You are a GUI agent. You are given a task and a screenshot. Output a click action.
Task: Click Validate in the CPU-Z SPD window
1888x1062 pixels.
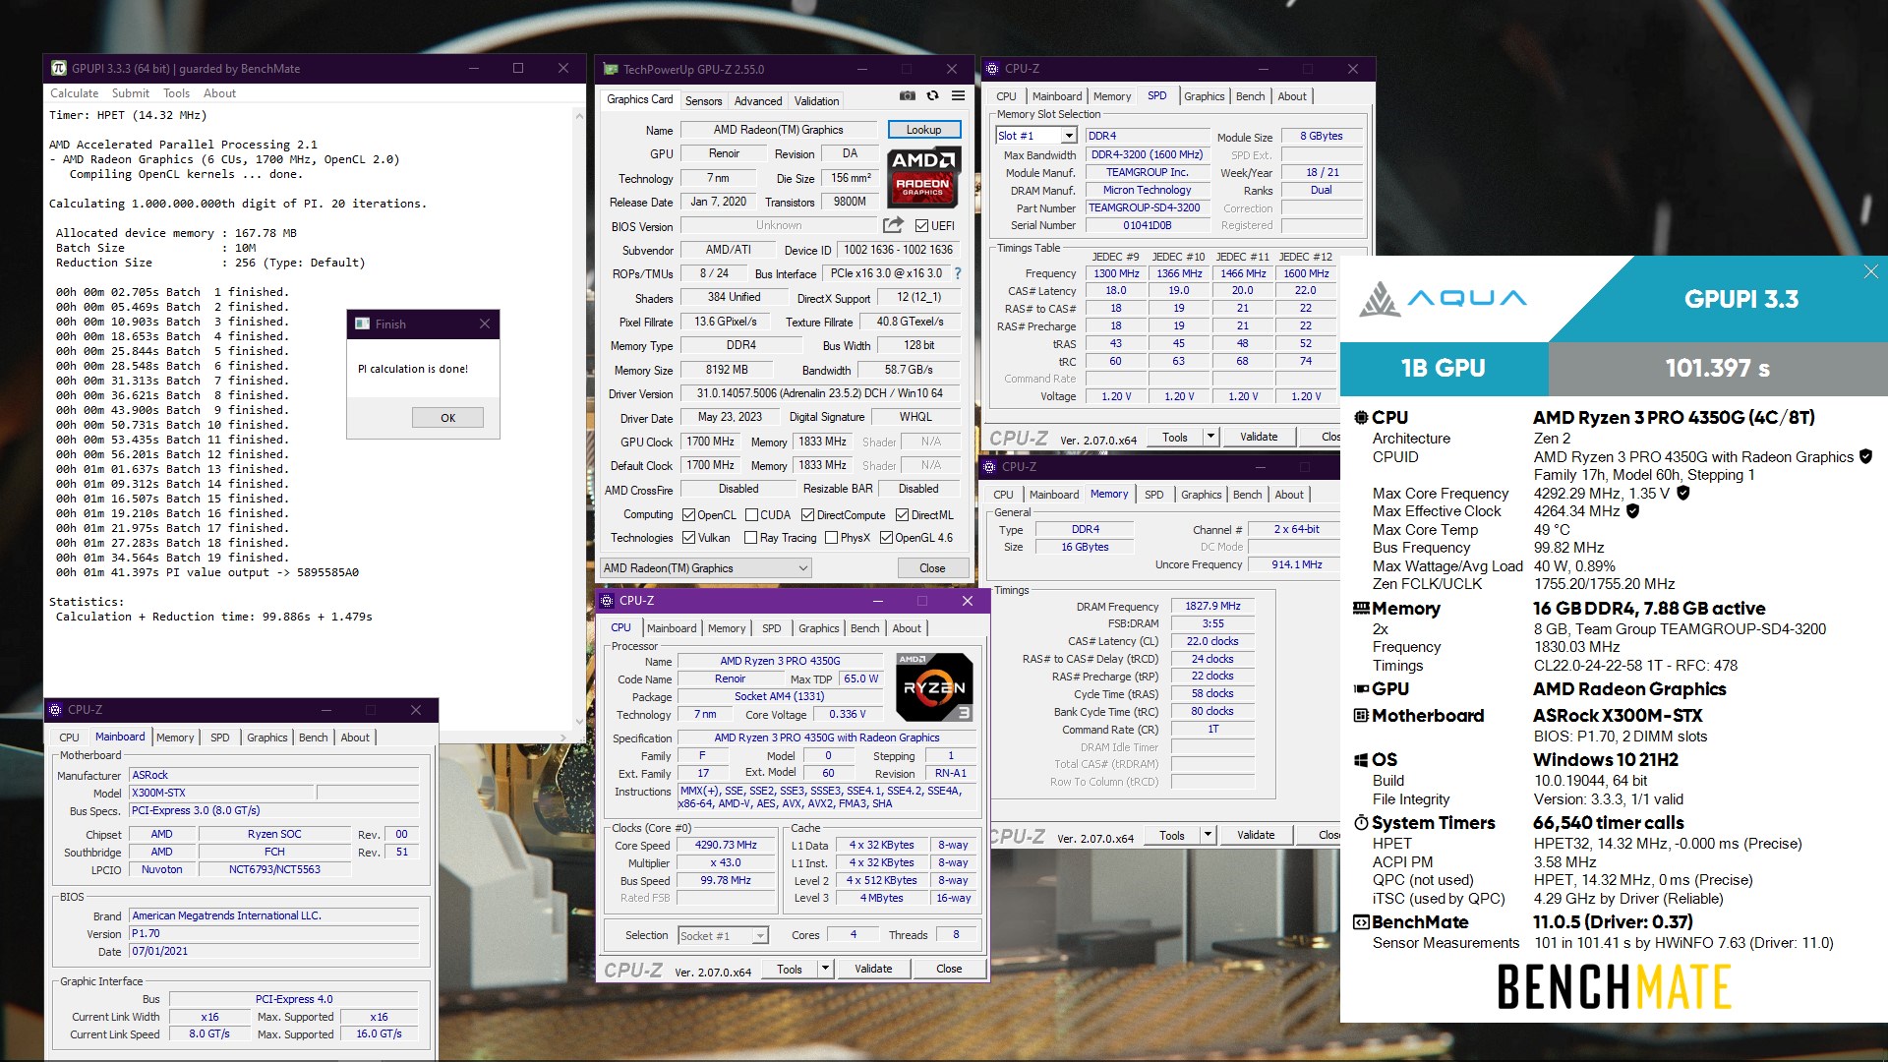point(1259,437)
